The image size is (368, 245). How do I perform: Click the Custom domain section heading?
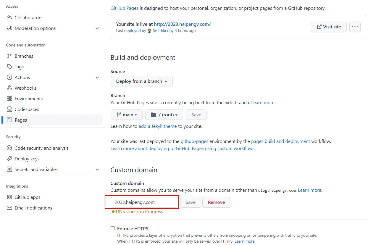pyautogui.click(x=134, y=170)
